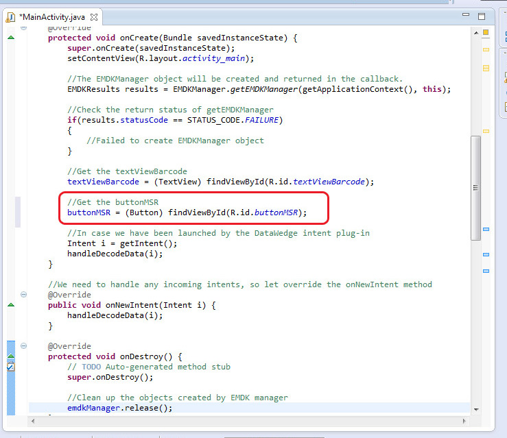Click override marker beside onNewIntent method

[x=10, y=304]
